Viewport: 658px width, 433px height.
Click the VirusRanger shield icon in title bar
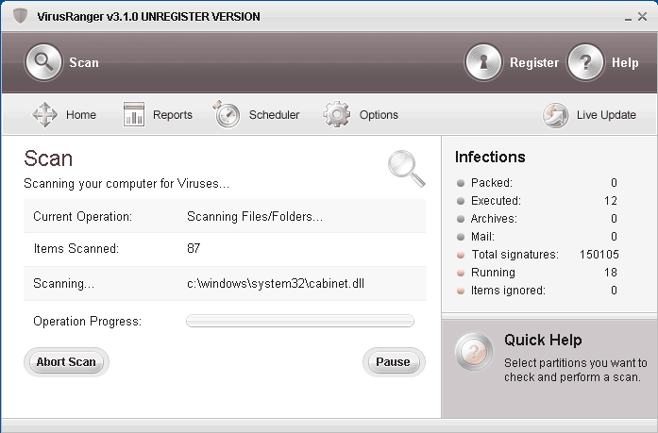pos(20,16)
